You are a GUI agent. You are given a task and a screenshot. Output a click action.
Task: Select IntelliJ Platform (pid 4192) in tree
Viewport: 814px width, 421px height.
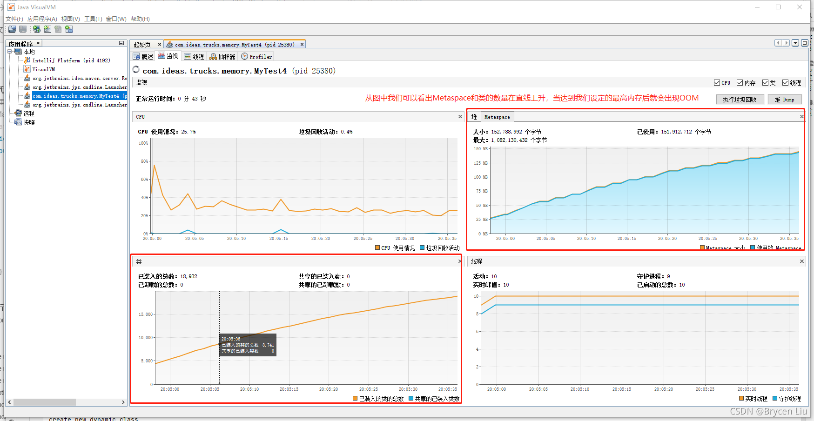pyautogui.click(x=71, y=60)
